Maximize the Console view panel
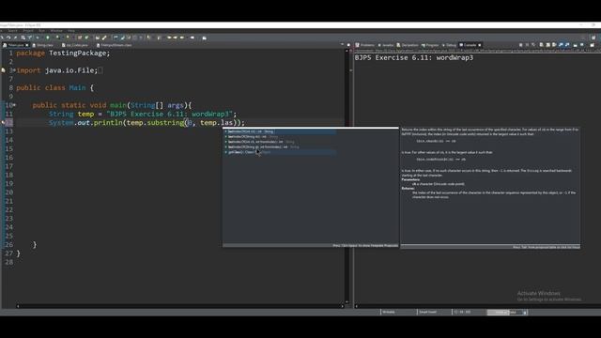This screenshot has height=338, width=601. coord(582,45)
